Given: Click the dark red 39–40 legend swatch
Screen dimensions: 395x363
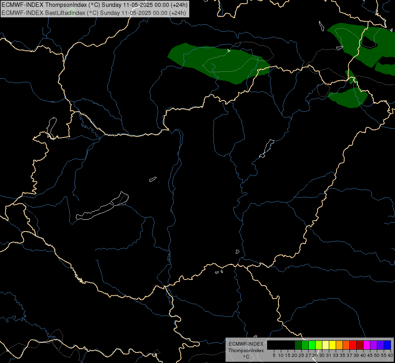Looking at the screenshot, I should [x=360, y=345].
